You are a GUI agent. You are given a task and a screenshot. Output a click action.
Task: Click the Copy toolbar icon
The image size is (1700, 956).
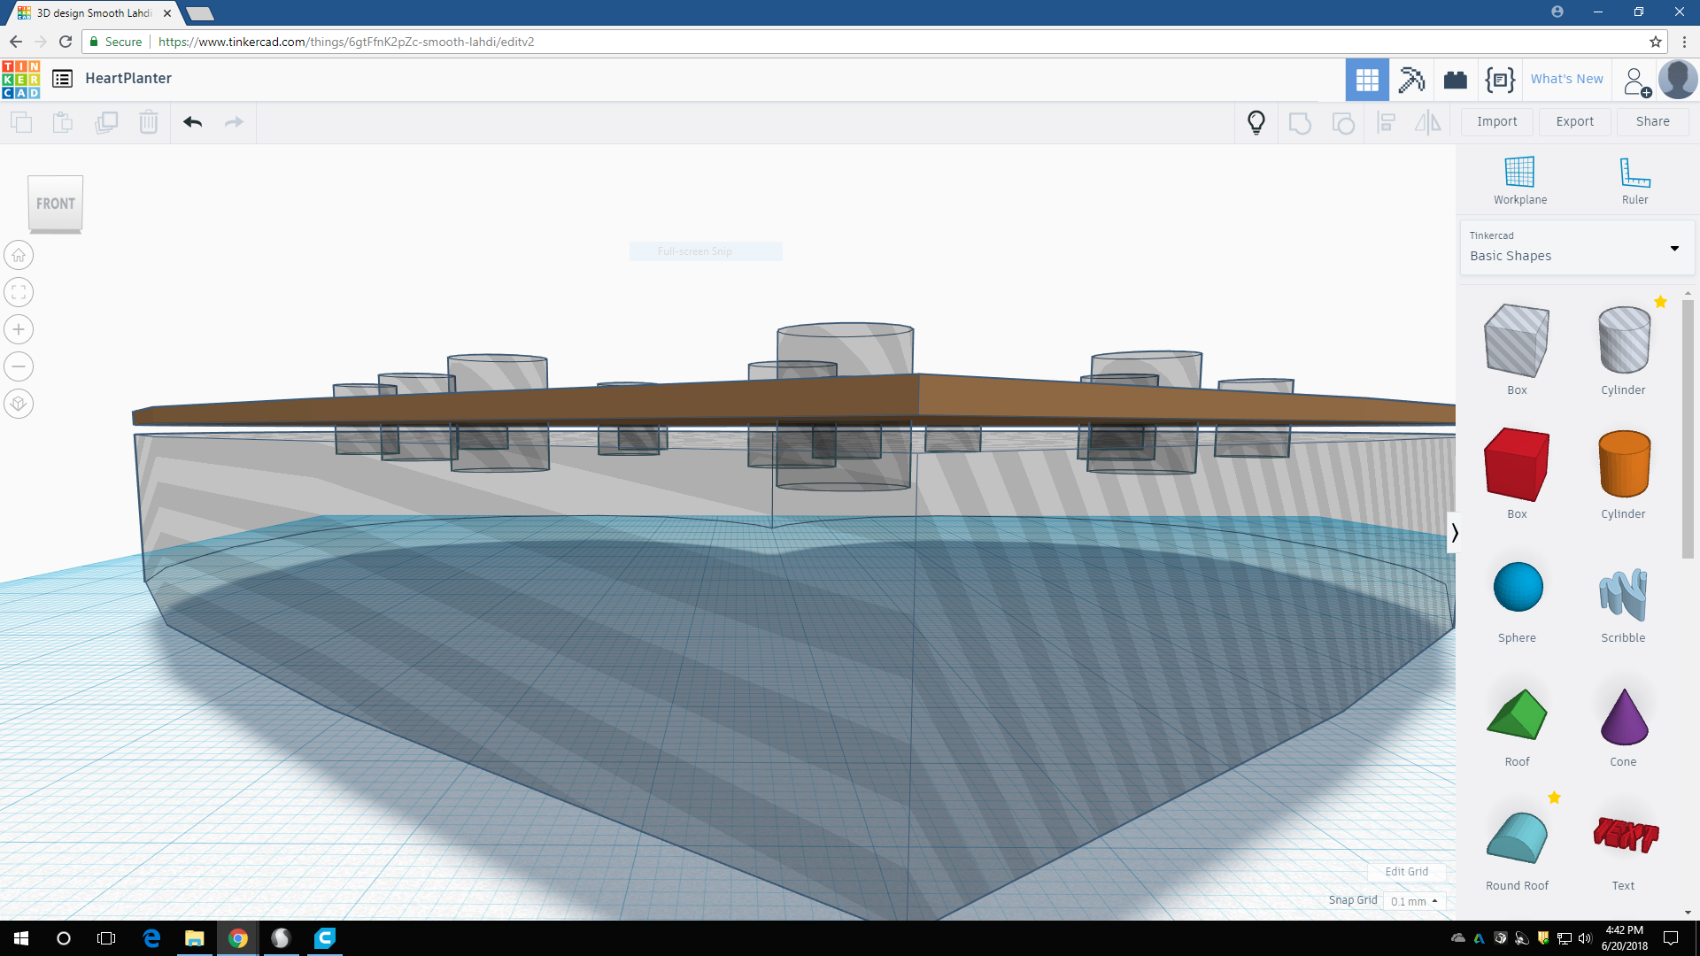(21, 122)
